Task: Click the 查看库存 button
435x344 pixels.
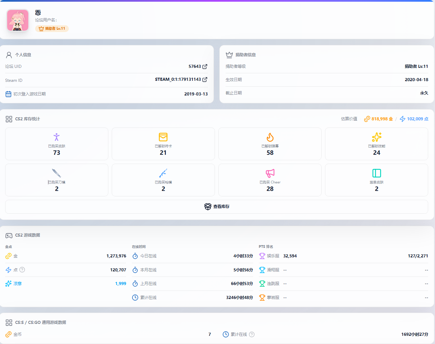Action: pos(217,207)
